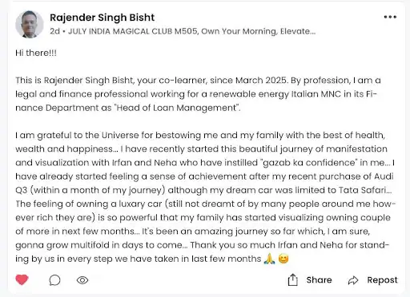View post viewers using the eye icon

[x=82, y=280]
